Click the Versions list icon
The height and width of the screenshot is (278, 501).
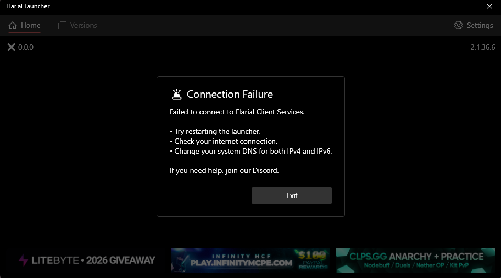(61, 25)
